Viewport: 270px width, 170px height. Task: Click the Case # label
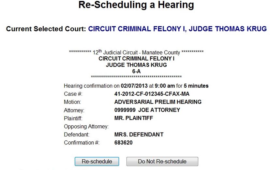(x=73, y=94)
